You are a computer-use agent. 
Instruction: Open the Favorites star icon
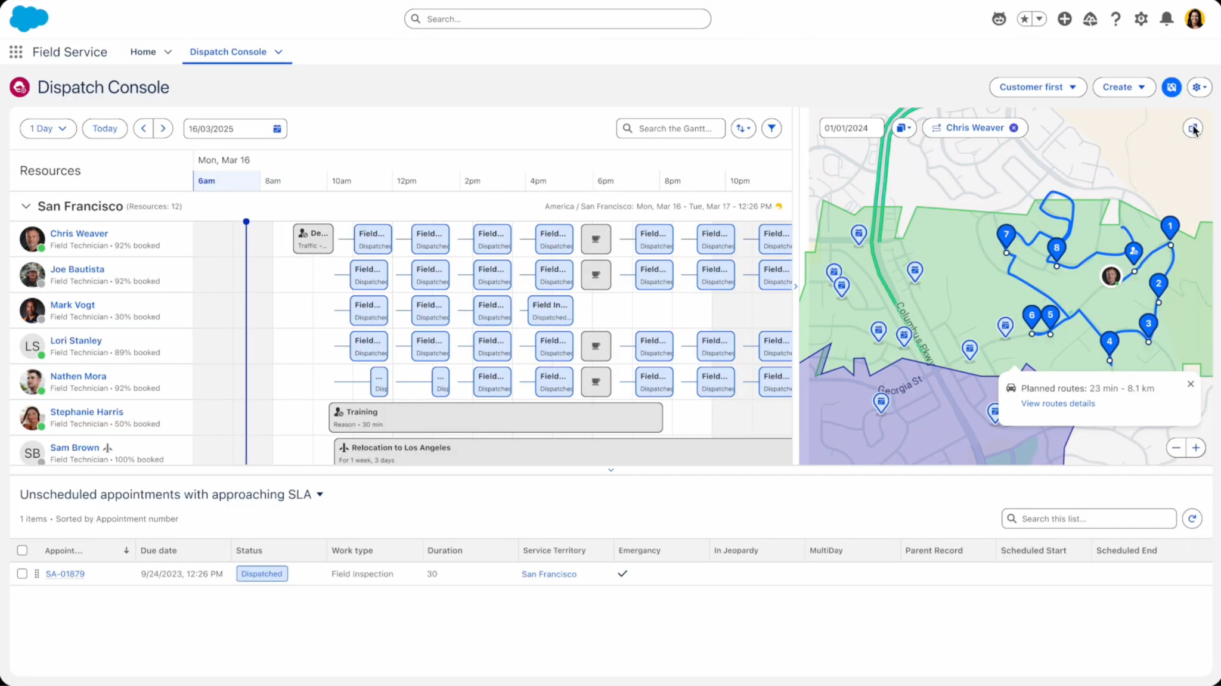point(1025,19)
